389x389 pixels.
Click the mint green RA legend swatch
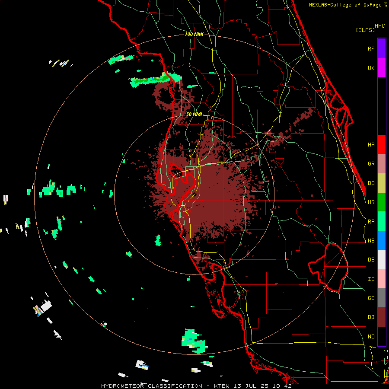point(382,221)
